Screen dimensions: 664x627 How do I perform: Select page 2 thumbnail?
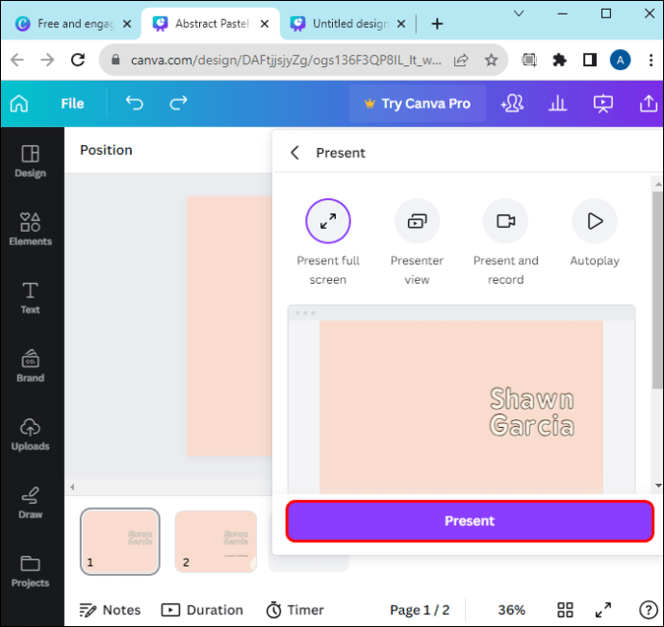click(216, 541)
